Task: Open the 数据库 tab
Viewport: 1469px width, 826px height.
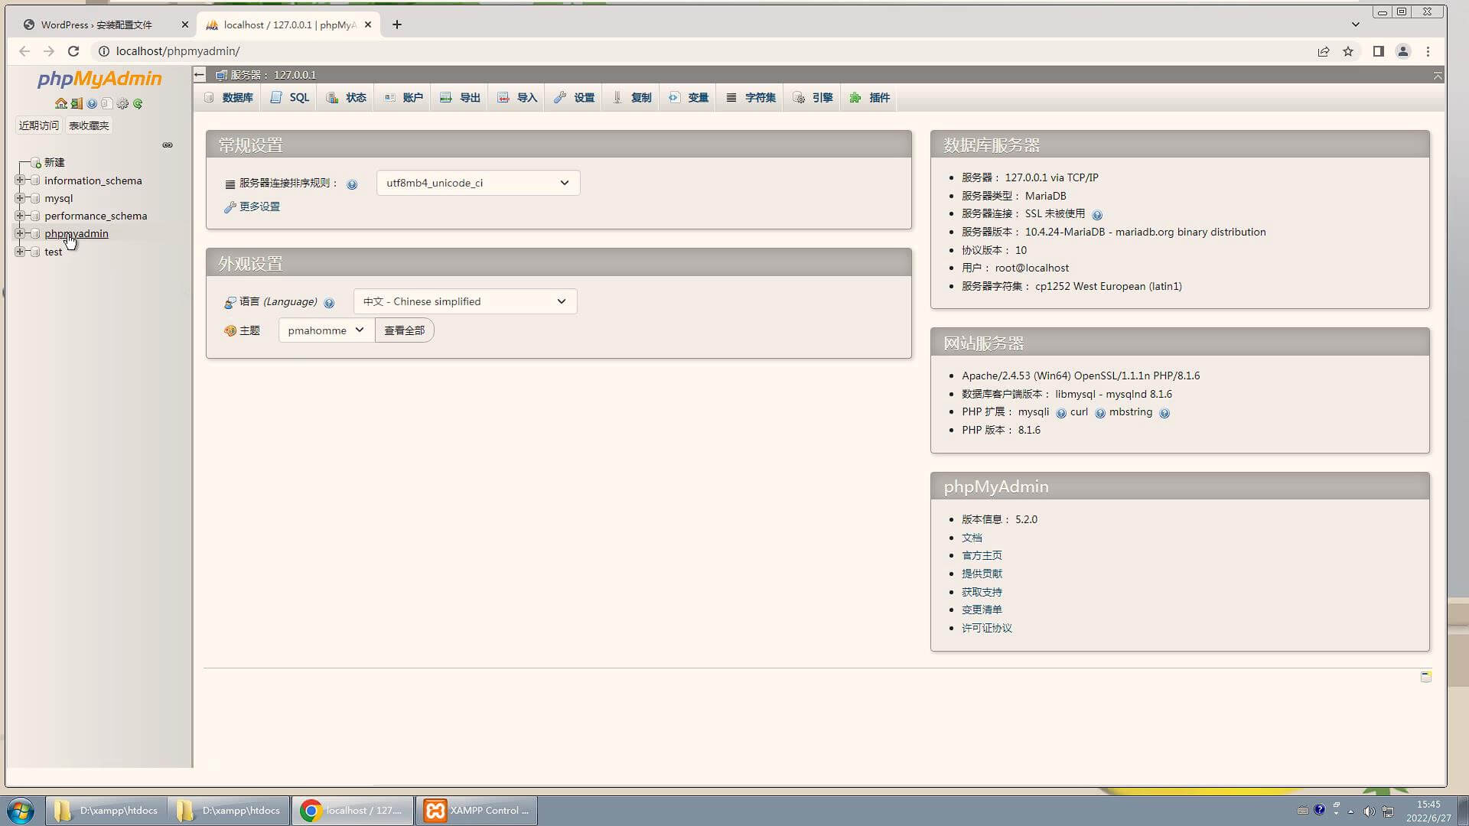Action: tap(229, 98)
